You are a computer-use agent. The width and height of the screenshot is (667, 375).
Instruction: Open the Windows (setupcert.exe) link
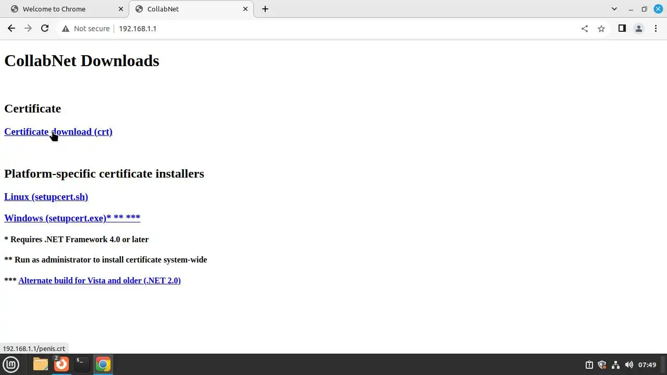click(x=72, y=218)
